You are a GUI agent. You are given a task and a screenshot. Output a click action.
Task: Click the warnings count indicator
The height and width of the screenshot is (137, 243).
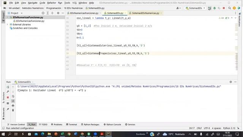click(221, 18)
